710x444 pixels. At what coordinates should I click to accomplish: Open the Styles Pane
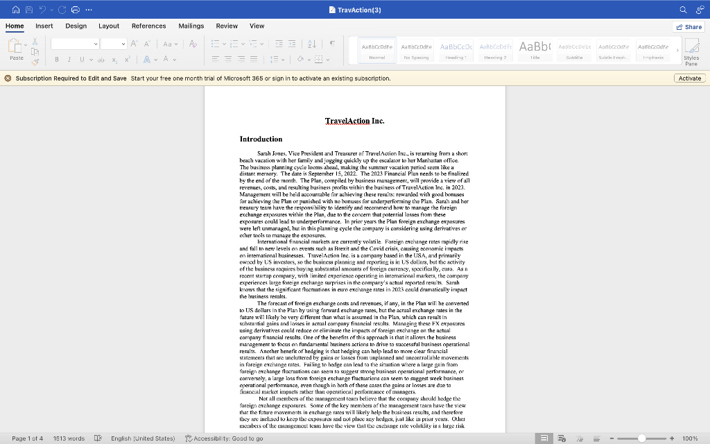click(691, 51)
